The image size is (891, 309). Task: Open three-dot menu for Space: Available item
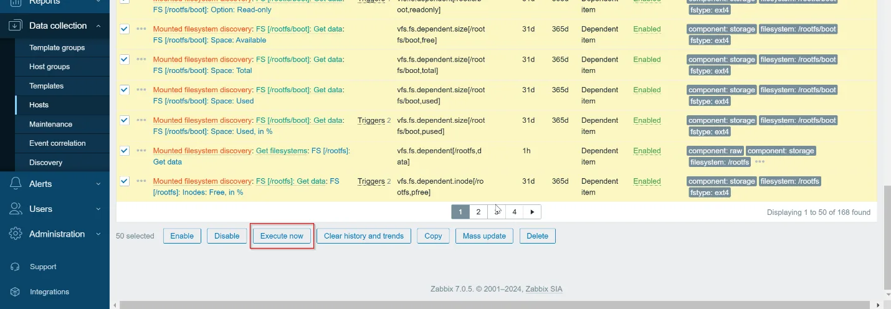[x=141, y=29]
